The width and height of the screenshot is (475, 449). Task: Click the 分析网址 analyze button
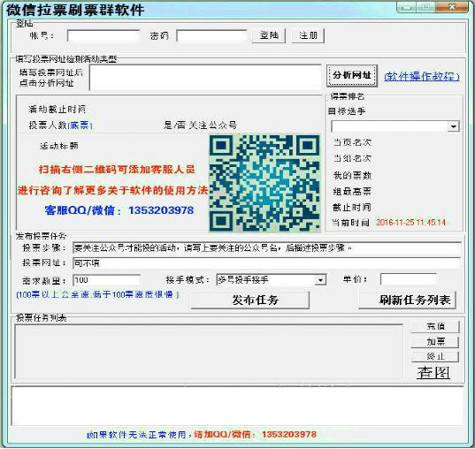(352, 75)
